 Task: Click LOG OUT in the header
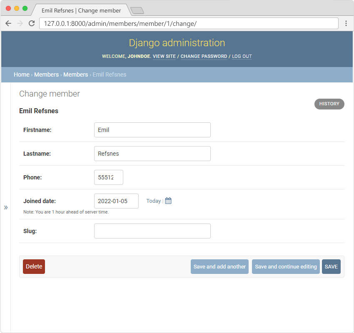tap(242, 56)
